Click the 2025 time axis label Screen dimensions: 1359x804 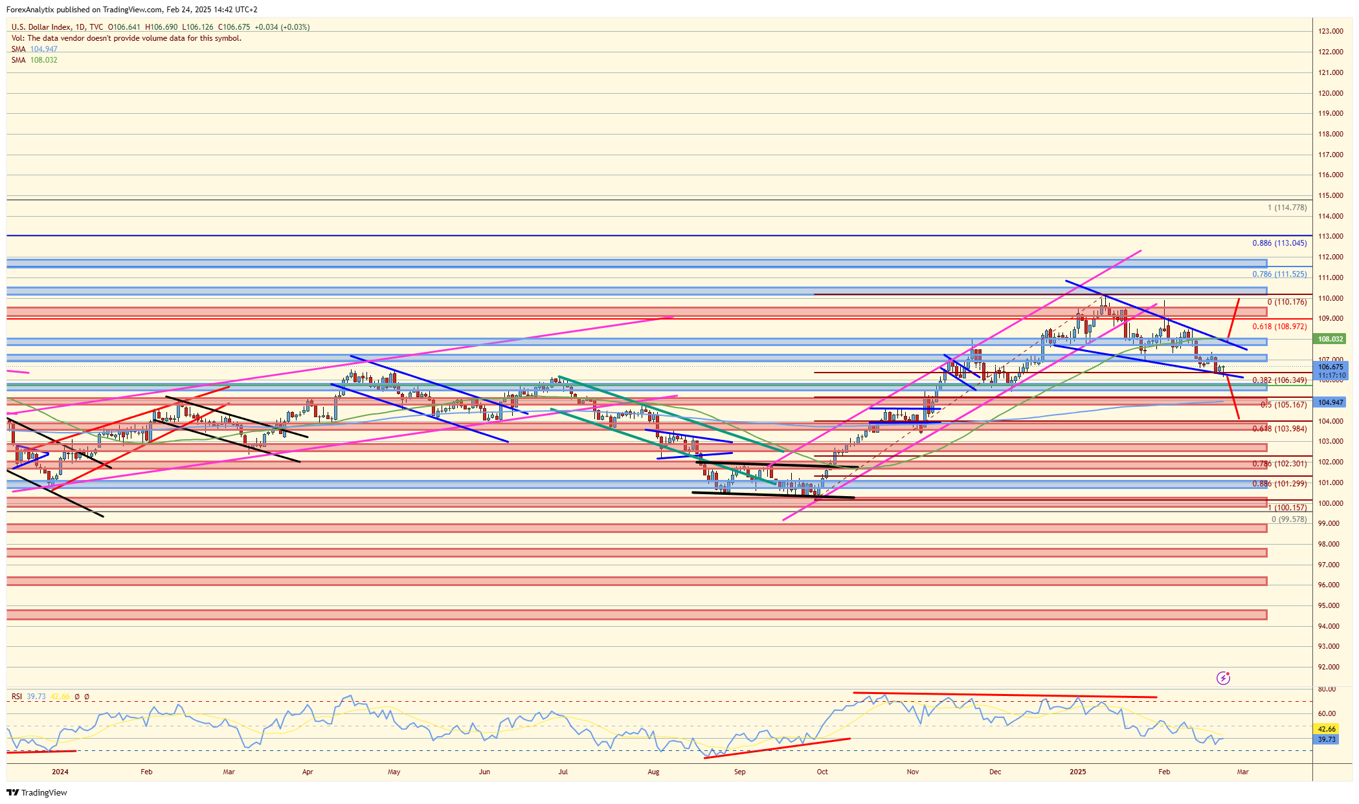pyautogui.click(x=1078, y=772)
